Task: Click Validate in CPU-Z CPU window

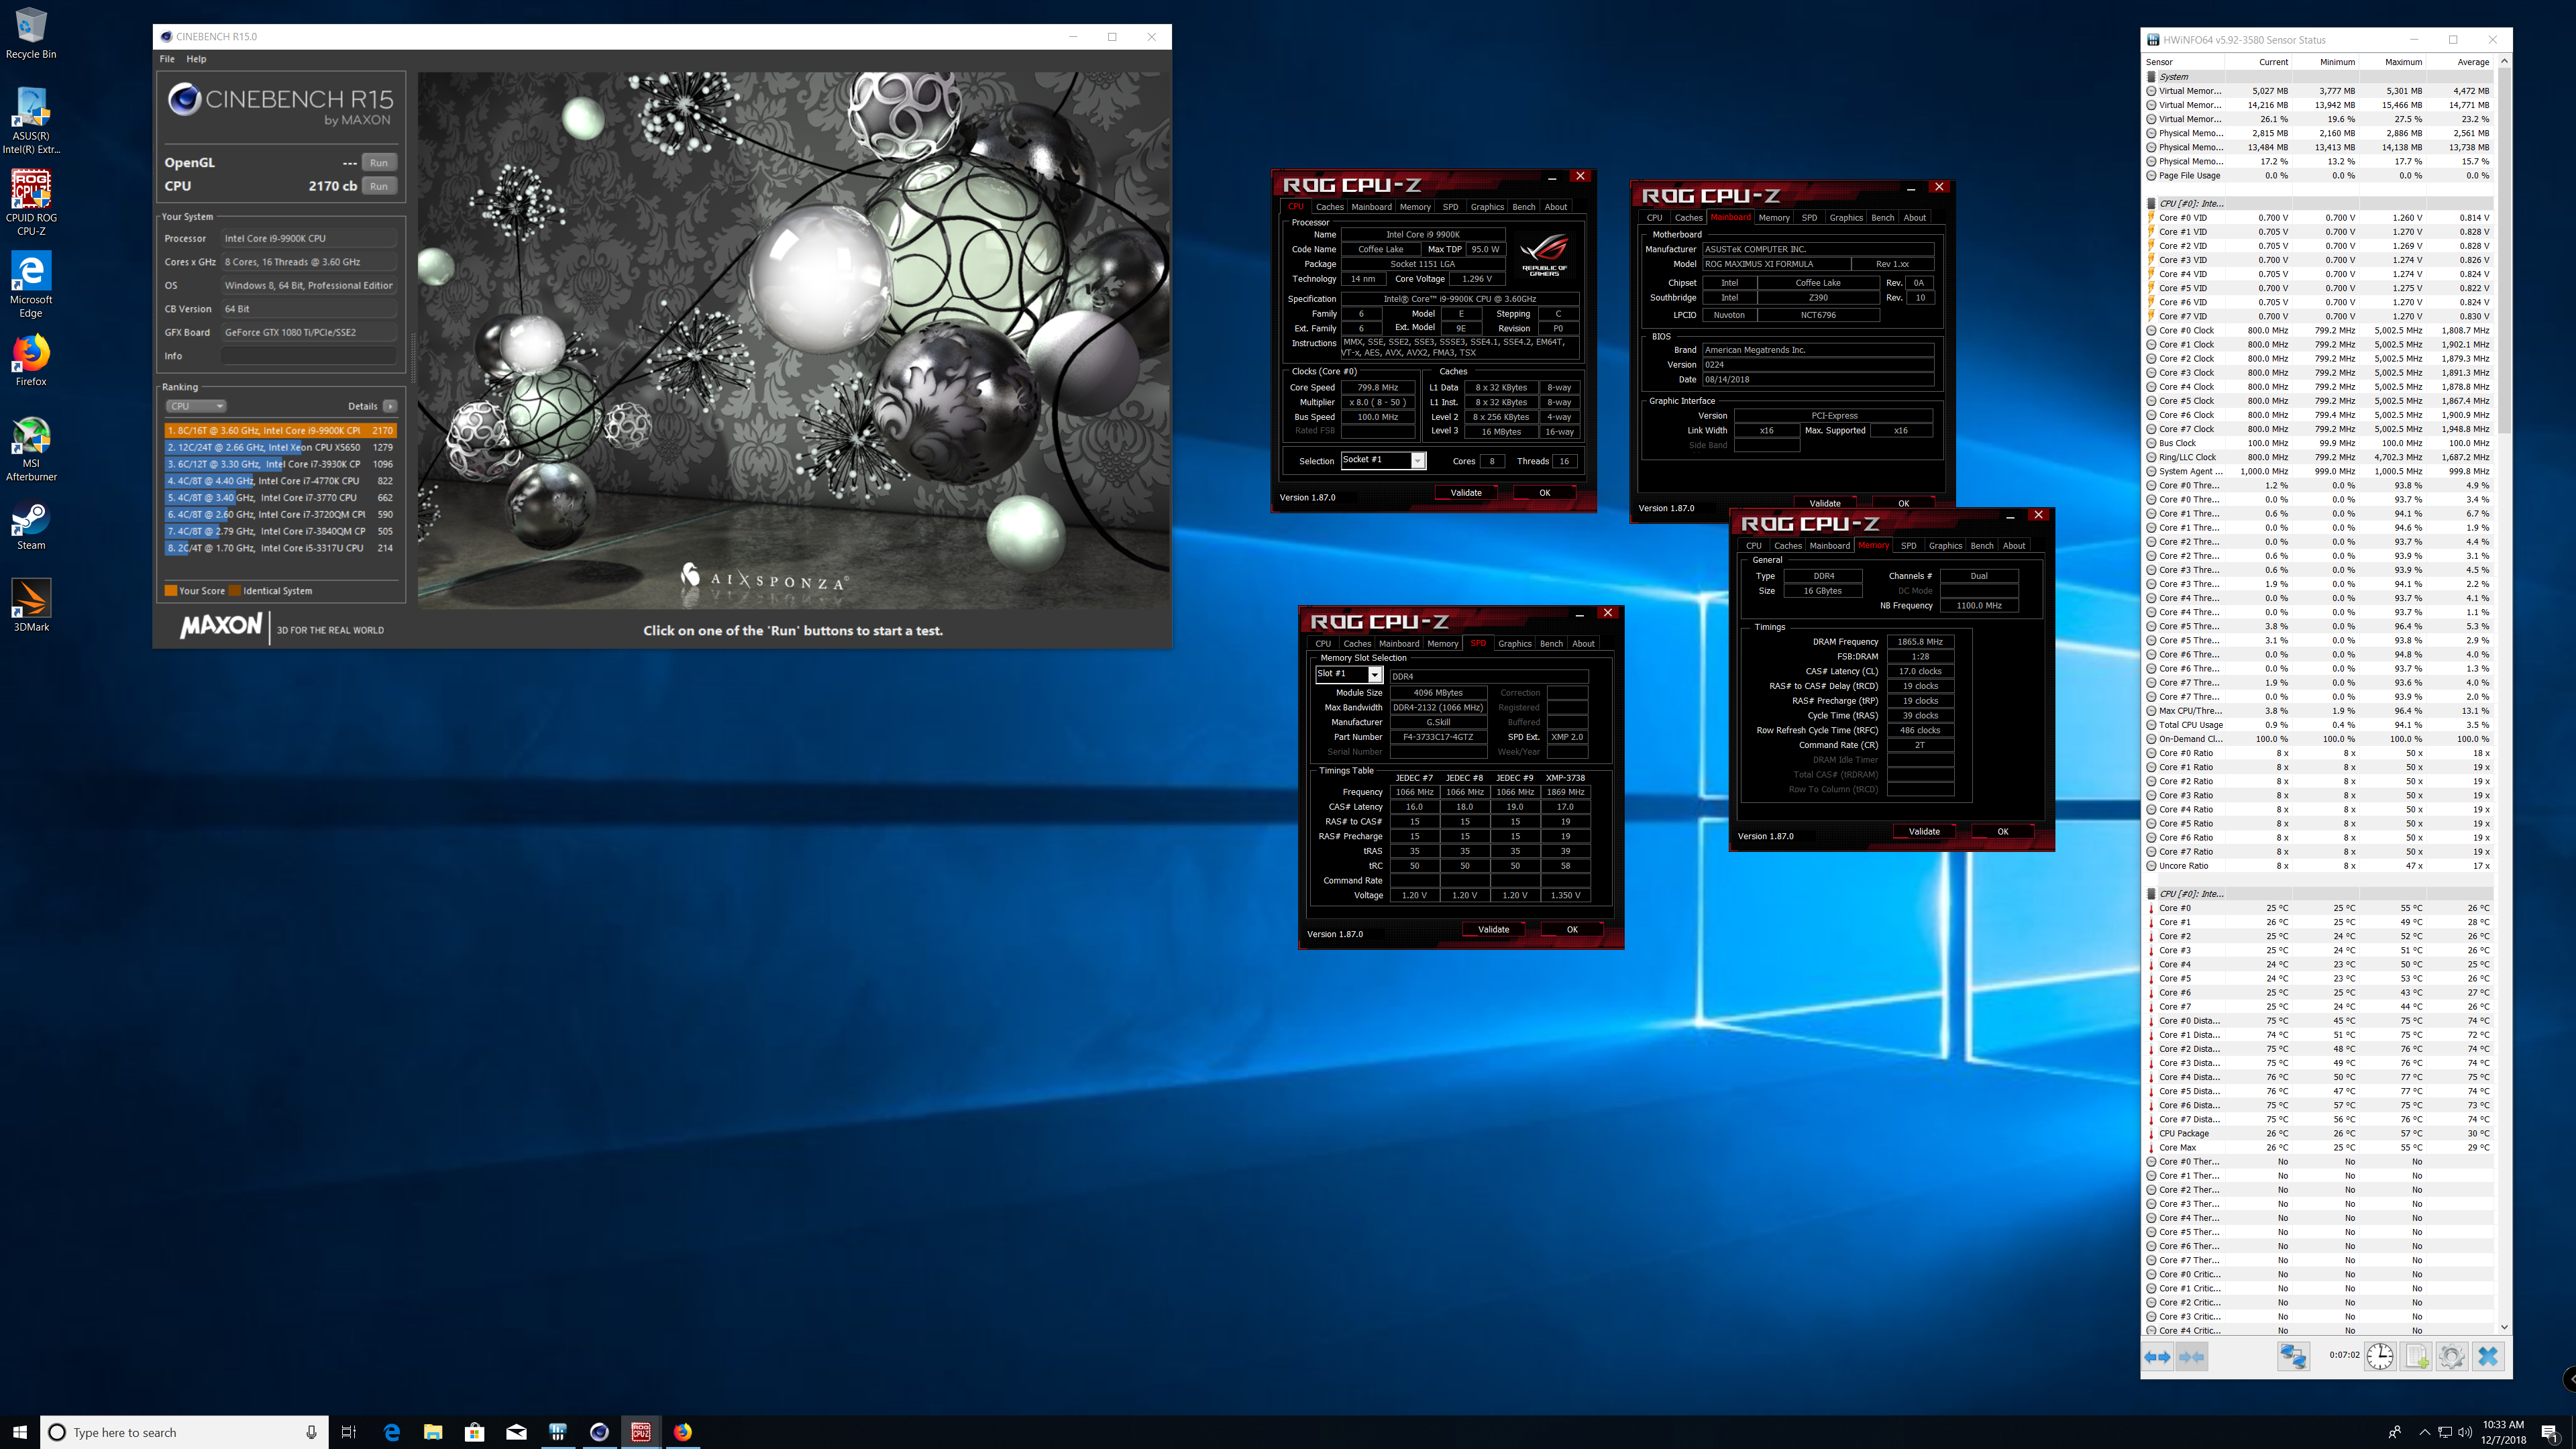Action: (1466, 493)
